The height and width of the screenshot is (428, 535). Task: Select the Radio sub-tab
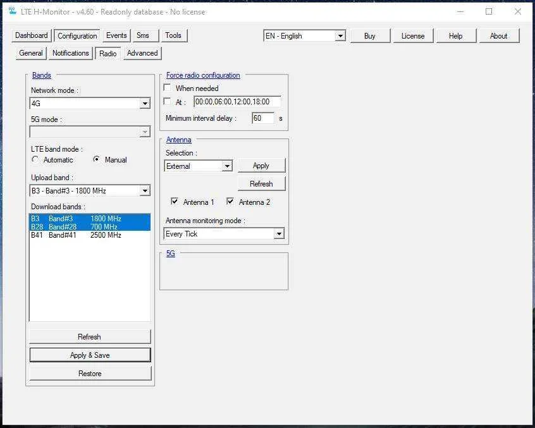[108, 54]
